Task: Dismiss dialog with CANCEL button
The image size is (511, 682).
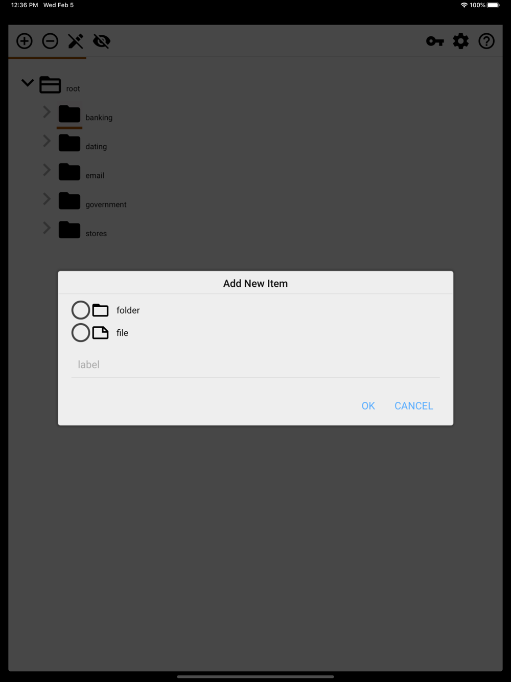Action: (x=414, y=406)
